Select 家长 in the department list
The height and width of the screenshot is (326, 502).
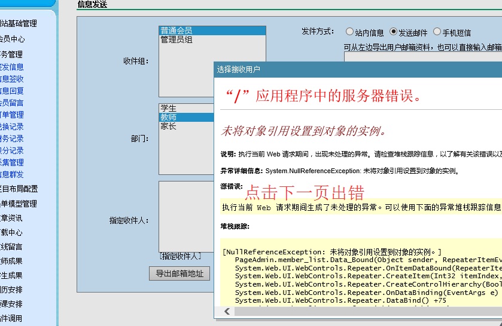click(x=169, y=126)
